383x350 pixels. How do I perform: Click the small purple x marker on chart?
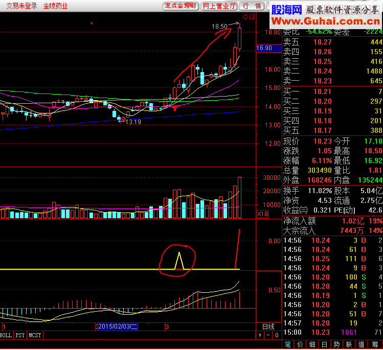tap(92, 23)
